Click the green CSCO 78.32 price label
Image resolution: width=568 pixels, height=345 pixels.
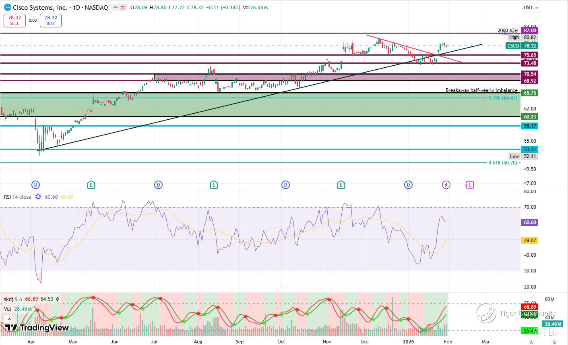click(x=522, y=46)
